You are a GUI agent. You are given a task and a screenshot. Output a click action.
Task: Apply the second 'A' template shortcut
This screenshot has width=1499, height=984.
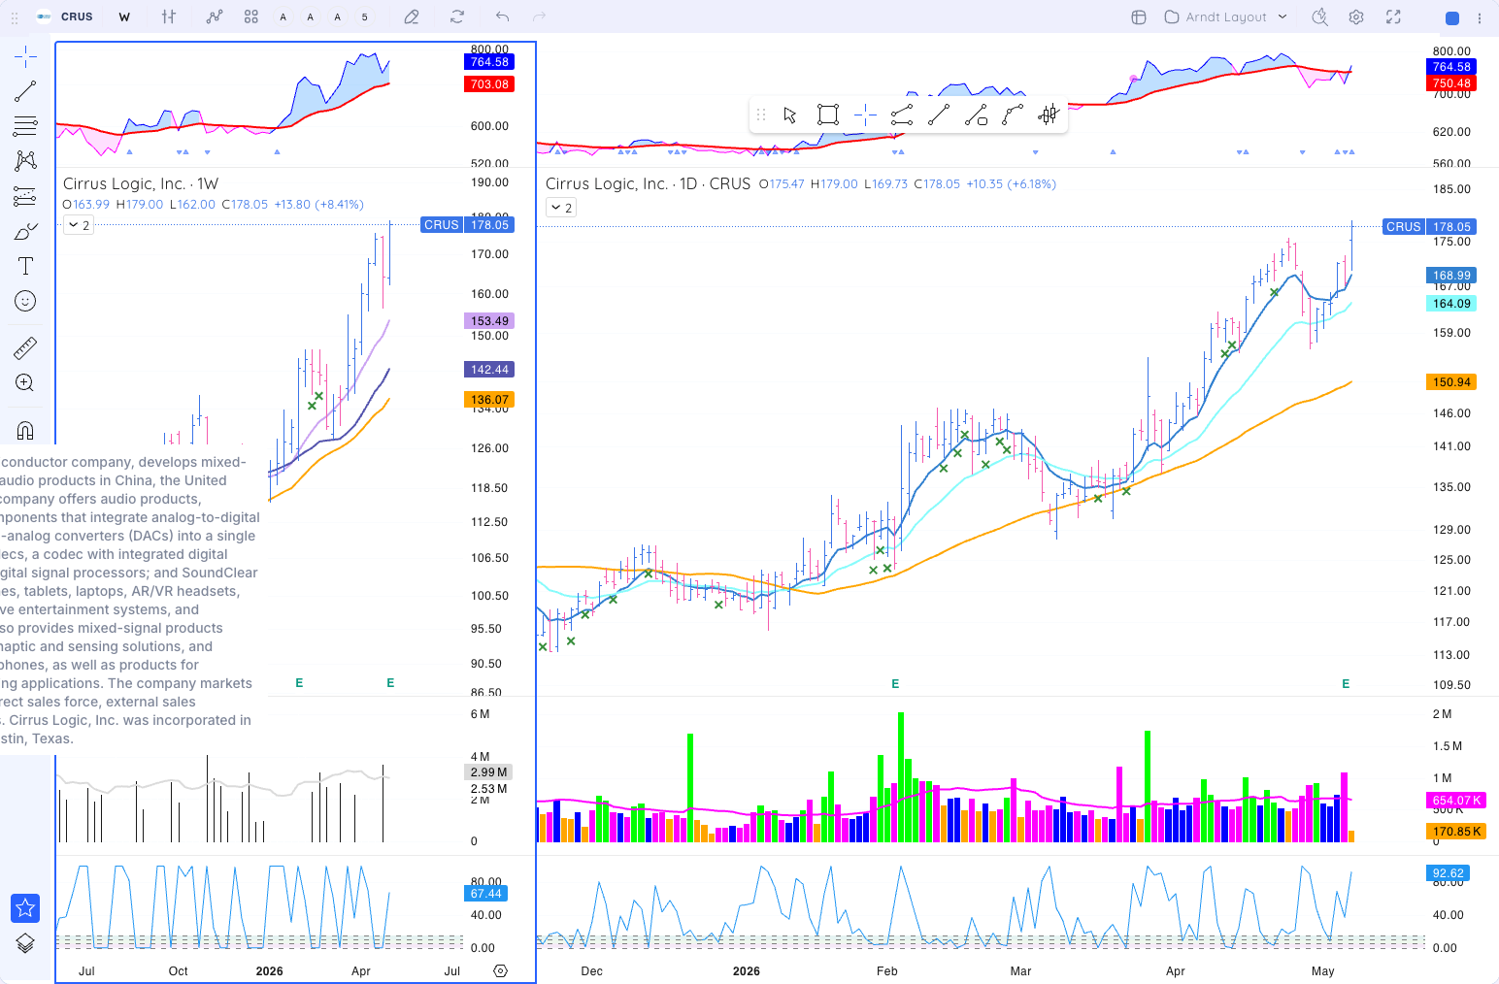coord(310,16)
